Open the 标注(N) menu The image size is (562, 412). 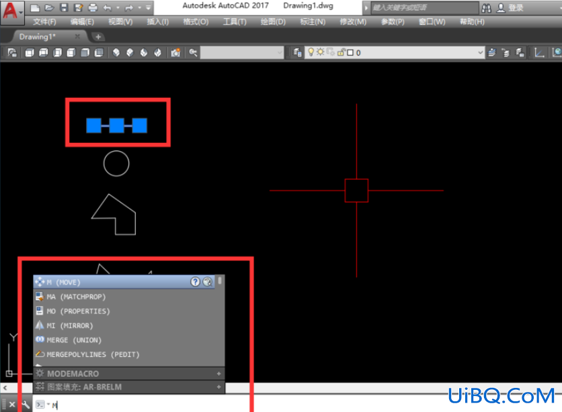click(x=313, y=22)
